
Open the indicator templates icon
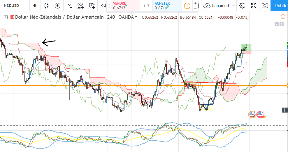[x=80, y=6]
